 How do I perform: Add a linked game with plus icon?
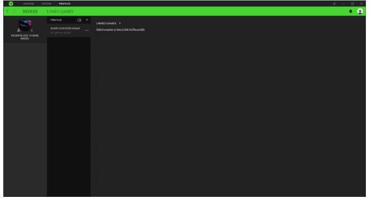point(120,23)
